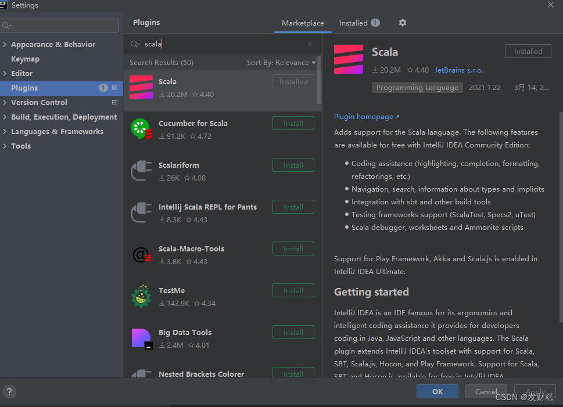Click the Plugins project-level settings icon
Viewport: 563px width, 407px height.
pos(115,88)
